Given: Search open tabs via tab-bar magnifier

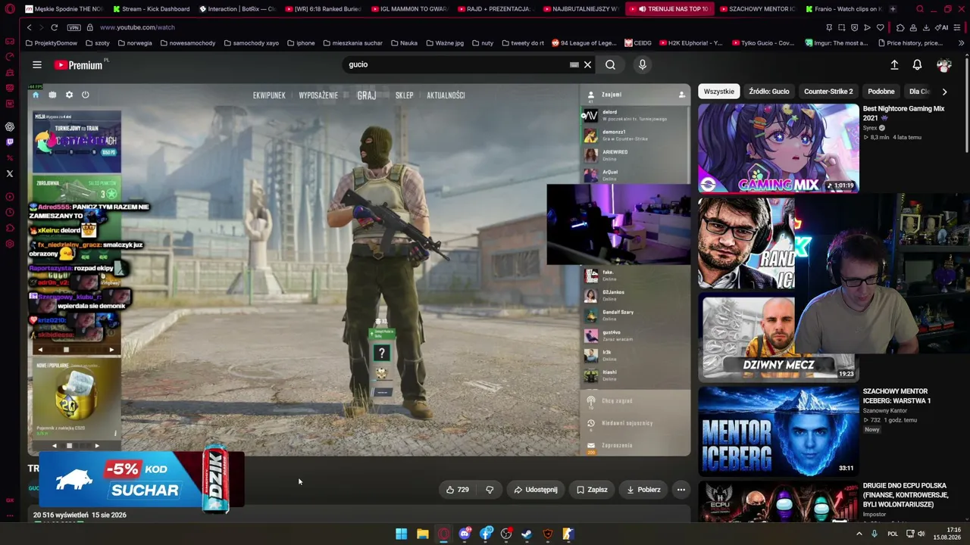Looking at the screenshot, I should tap(920, 9).
